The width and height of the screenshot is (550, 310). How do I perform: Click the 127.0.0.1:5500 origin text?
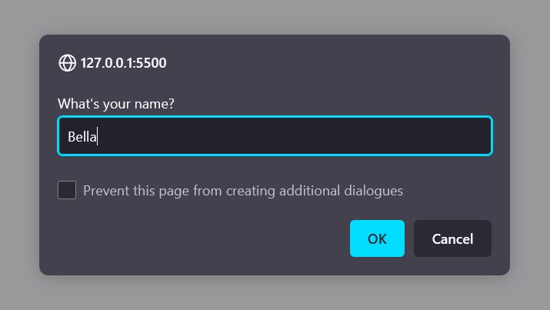pyautogui.click(x=123, y=63)
